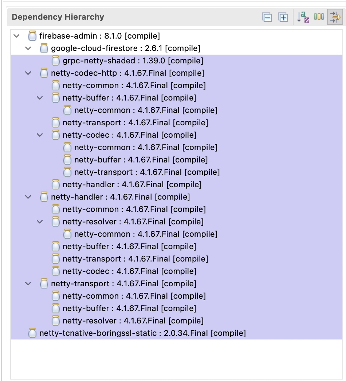Select netty-transport nested under expanded netty-codec
Image resolution: width=346 pixels, height=381 pixels.
pos(147,172)
